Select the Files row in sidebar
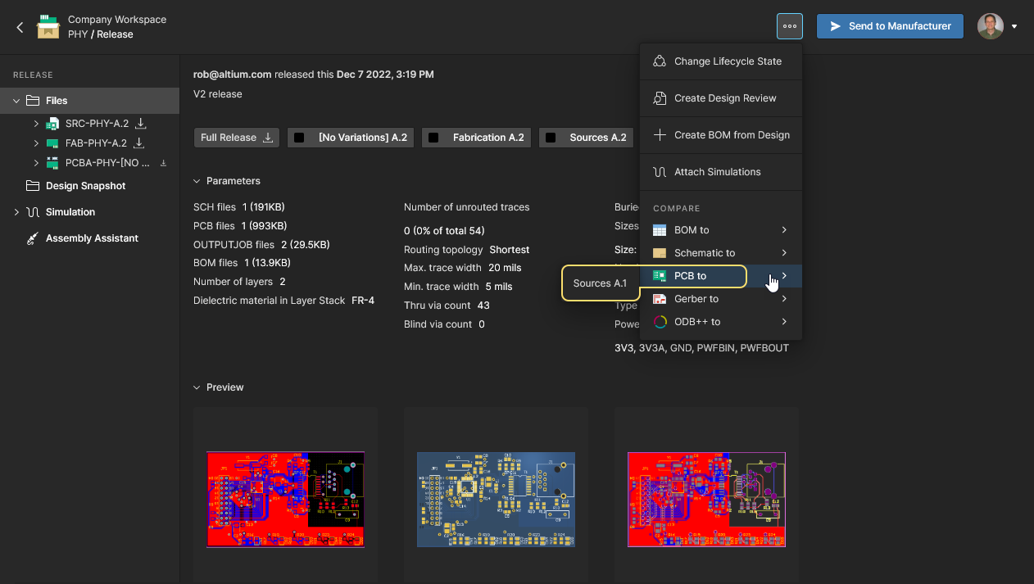Screen dimensions: 1034x584 (89, 101)
